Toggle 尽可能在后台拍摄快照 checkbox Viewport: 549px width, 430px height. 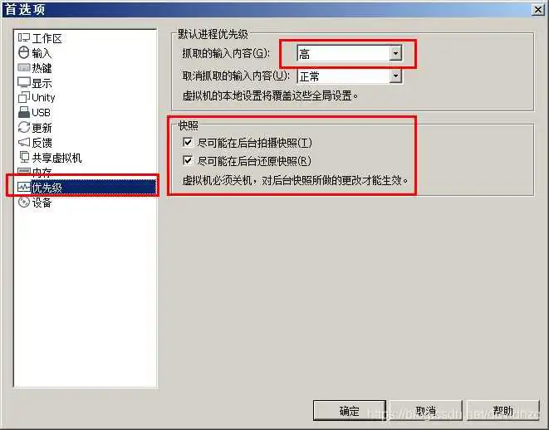click(188, 142)
